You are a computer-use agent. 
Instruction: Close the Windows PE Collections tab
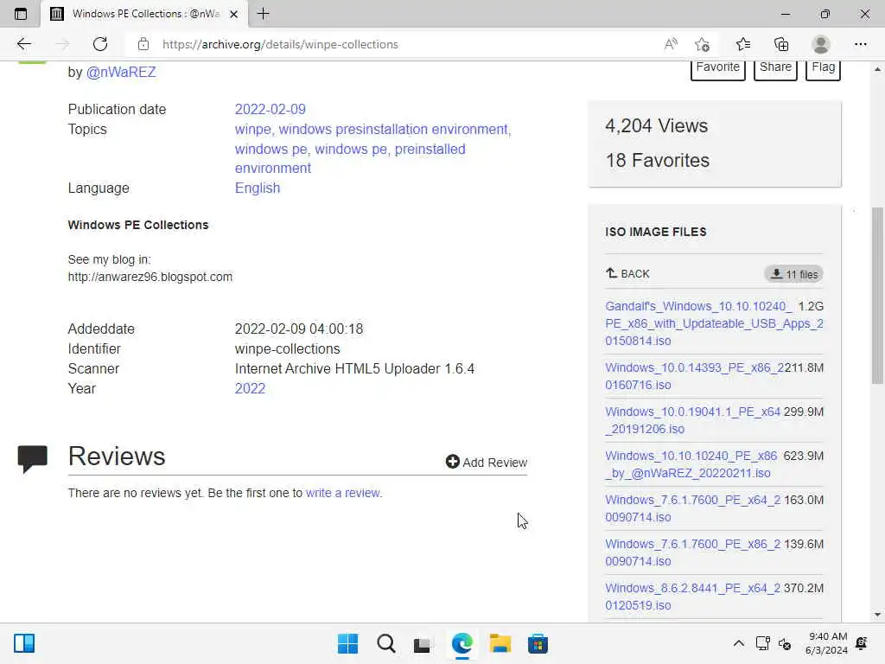point(233,14)
